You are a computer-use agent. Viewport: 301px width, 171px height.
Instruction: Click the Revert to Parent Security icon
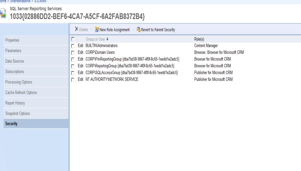point(138,30)
